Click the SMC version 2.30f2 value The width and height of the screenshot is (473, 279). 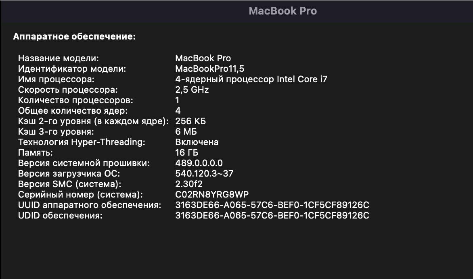point(189,184)
